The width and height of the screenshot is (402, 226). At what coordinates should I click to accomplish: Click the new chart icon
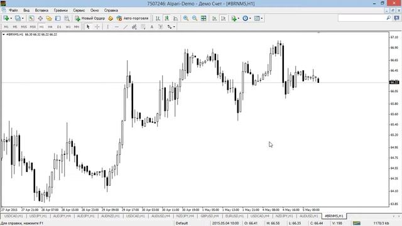point(6,18)
